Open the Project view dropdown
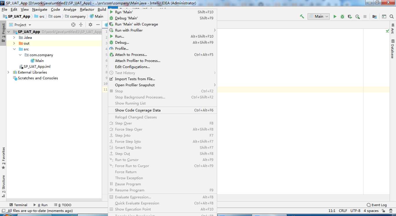396x216 pixels. (20, 25)
